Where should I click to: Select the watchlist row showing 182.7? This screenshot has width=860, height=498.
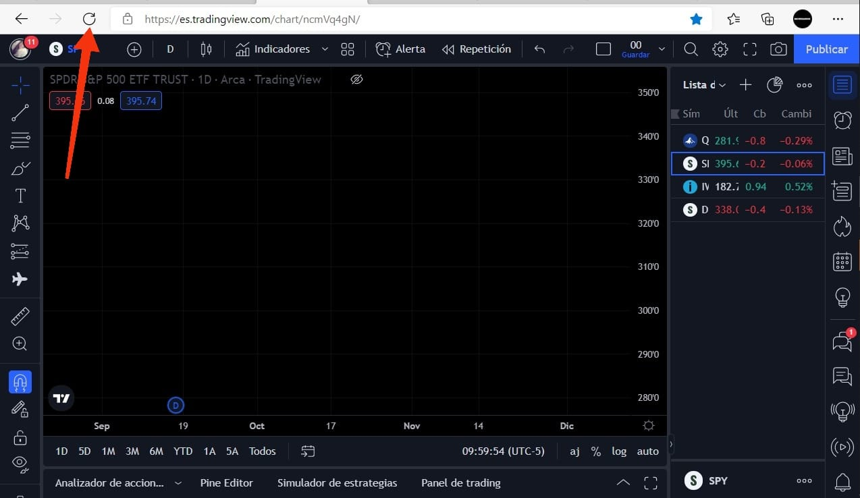click(747, 187)
